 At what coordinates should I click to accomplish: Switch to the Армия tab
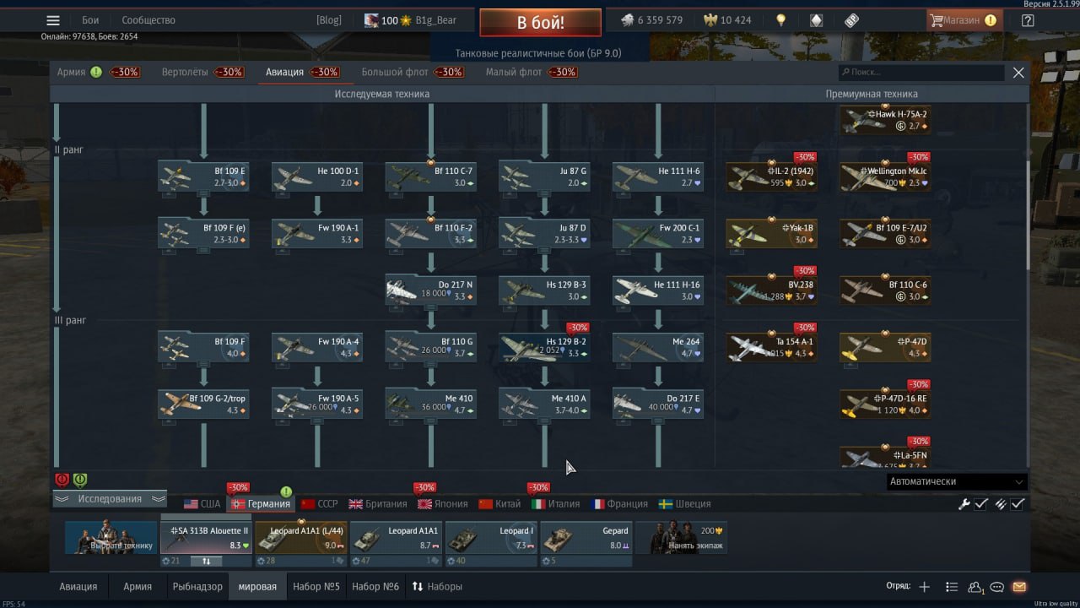[x=72, y=73]
